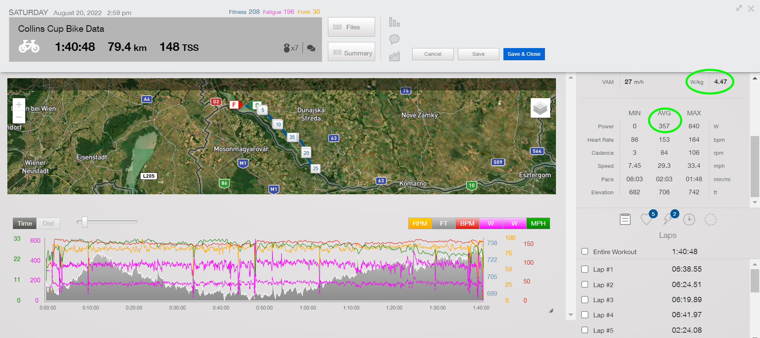
Task: Open the Files button
Action: pyautogui.click(x=351, y=27)
